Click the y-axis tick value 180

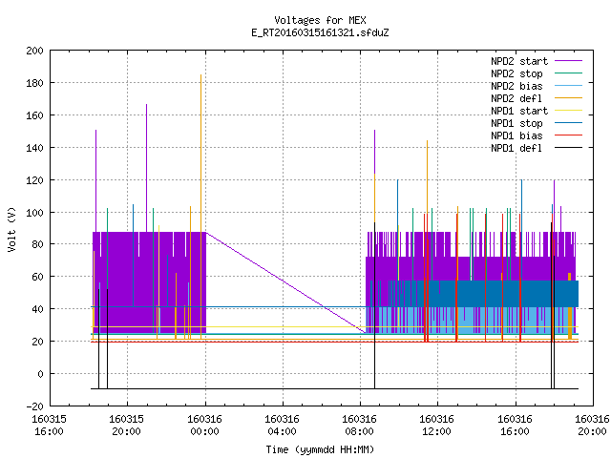[34, 83]
